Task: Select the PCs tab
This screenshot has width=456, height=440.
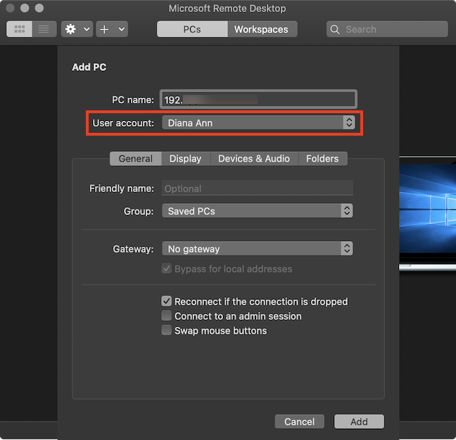Action: (192, 29)
